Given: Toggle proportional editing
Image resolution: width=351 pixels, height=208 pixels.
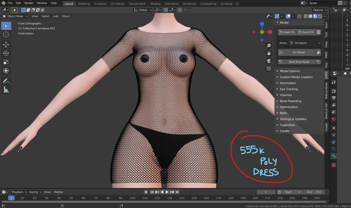Looking at the screenshot, I should coord(180,10).
